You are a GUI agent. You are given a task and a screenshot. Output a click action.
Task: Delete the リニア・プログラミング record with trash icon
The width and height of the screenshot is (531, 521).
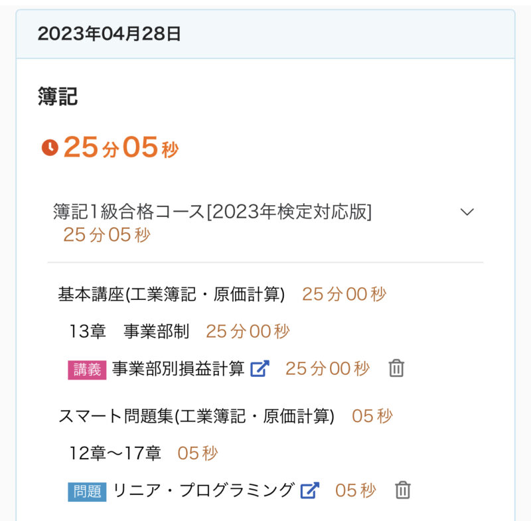coord(402,491)
